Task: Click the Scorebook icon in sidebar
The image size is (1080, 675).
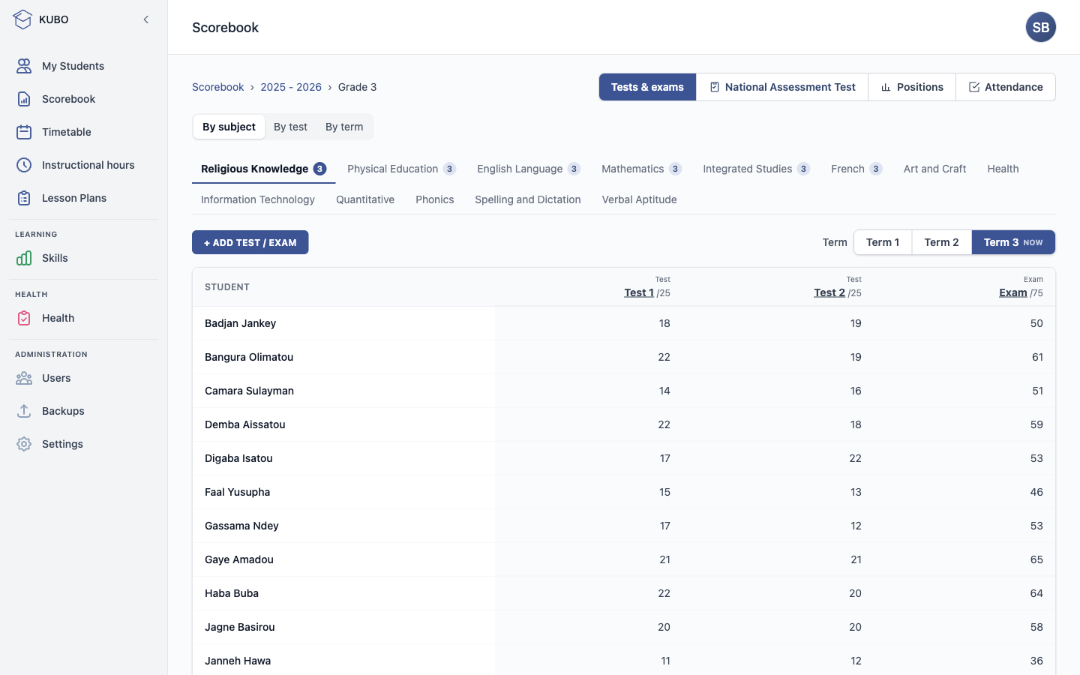Action: pyautogui.click(x=24, y=99)
